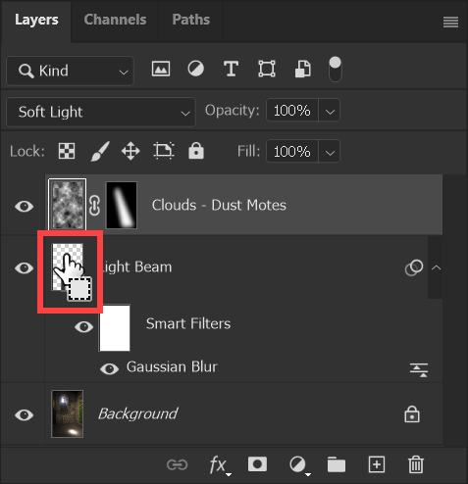This screenshot has height=484, width=468.
Task: Toggle Gaussian Blur filter visibility
Action: pyautogui.click(x=109, y=368)
